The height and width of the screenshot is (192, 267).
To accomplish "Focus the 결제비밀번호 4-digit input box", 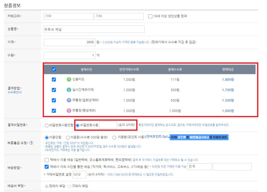I will point(108,125).
